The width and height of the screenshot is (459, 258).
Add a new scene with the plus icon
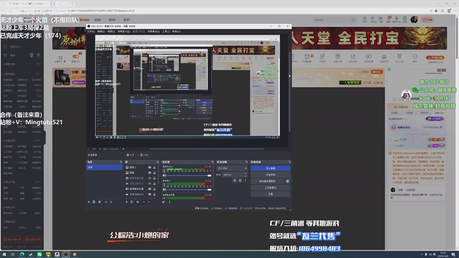(89, 202)
